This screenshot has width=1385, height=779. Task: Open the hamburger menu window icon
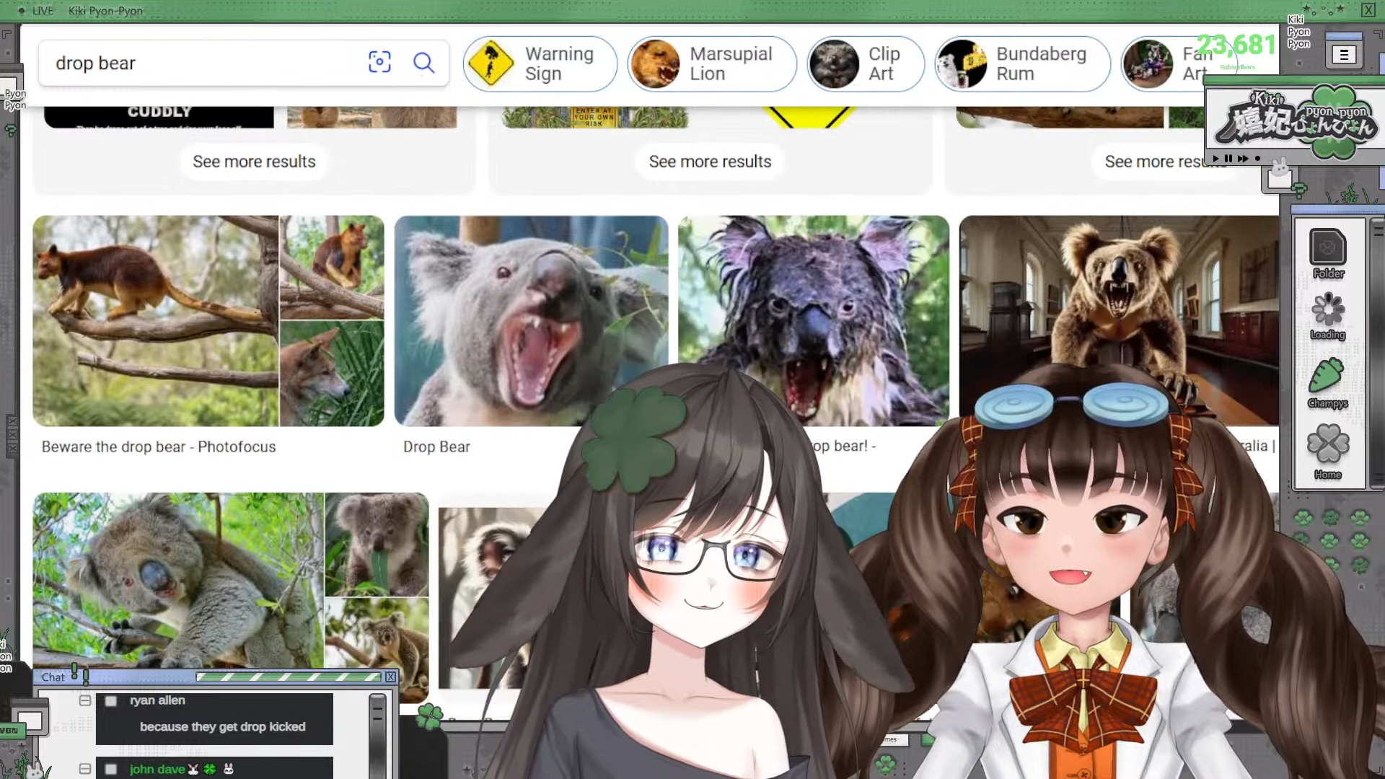click(1343, 55)
